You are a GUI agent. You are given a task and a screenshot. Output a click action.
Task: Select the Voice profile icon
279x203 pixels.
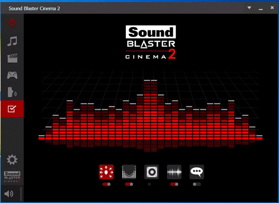[12, 92]
